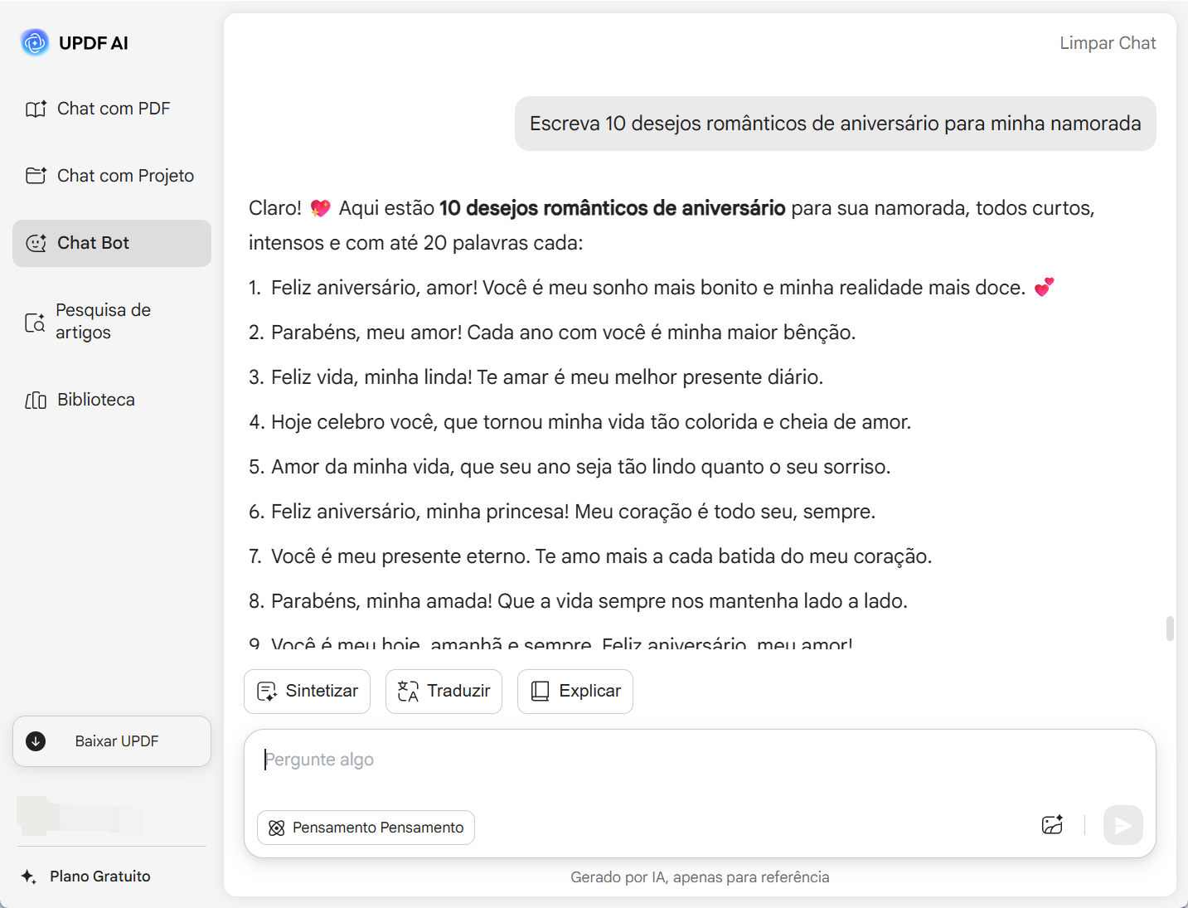Click the Sintetizar button
Screen dimensions: 1188x908
(307, 692)
